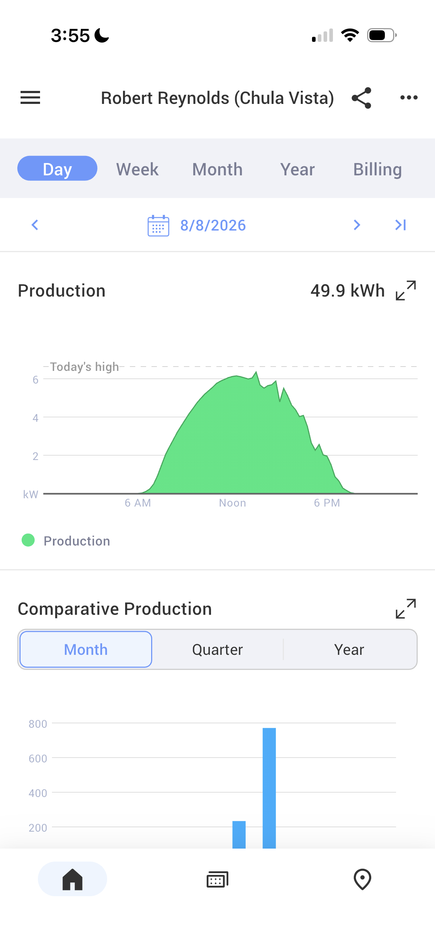
Task: Select Year comparison period
Action: 349,649
